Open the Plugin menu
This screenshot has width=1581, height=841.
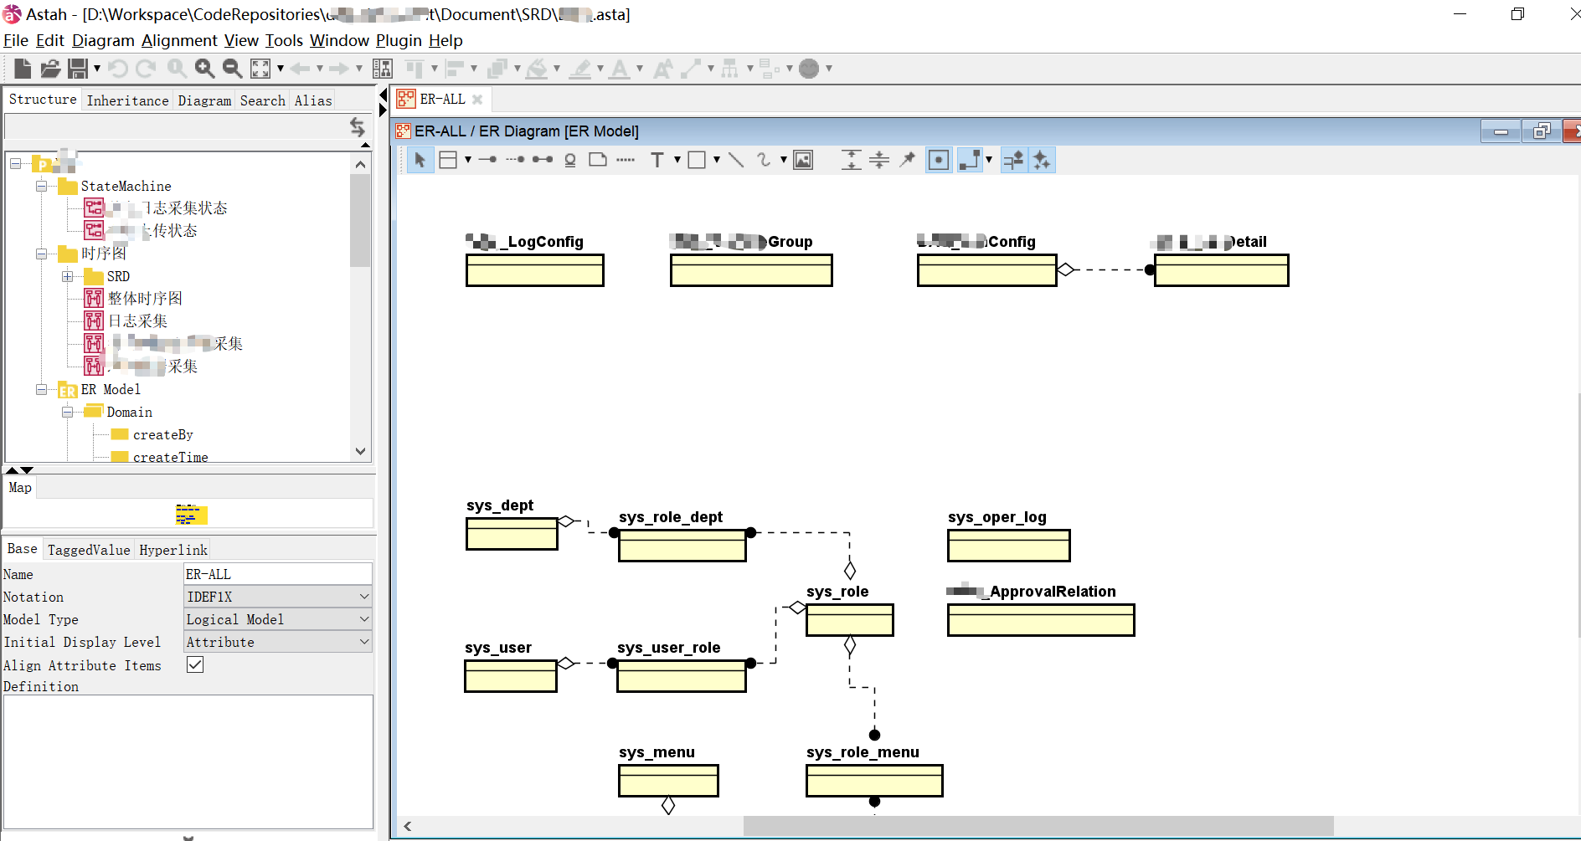tap(399, 40)
